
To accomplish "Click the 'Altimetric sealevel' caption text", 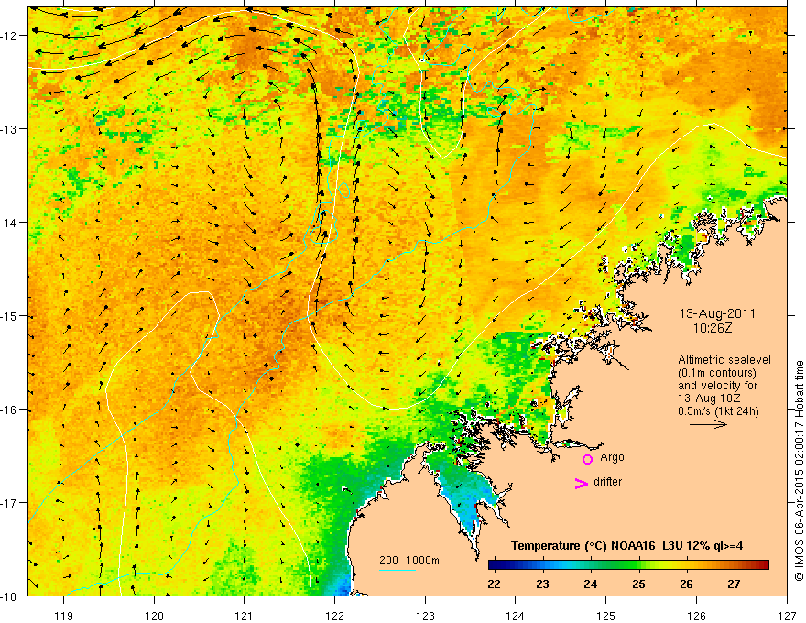I will [724, 360].
